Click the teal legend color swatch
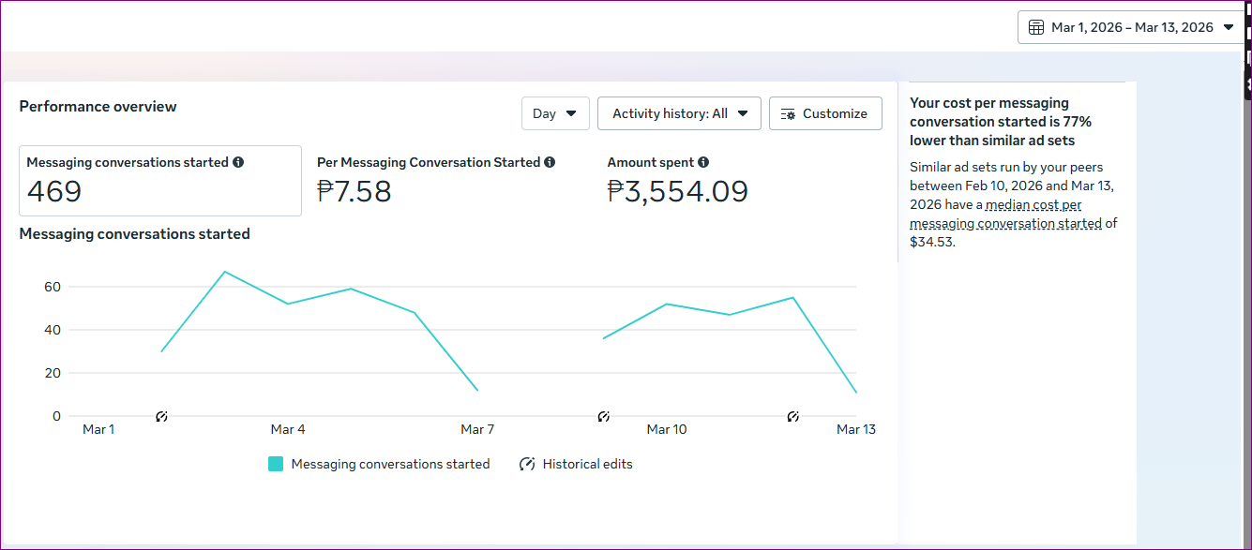1252x550 pixels. click(276, 464)
